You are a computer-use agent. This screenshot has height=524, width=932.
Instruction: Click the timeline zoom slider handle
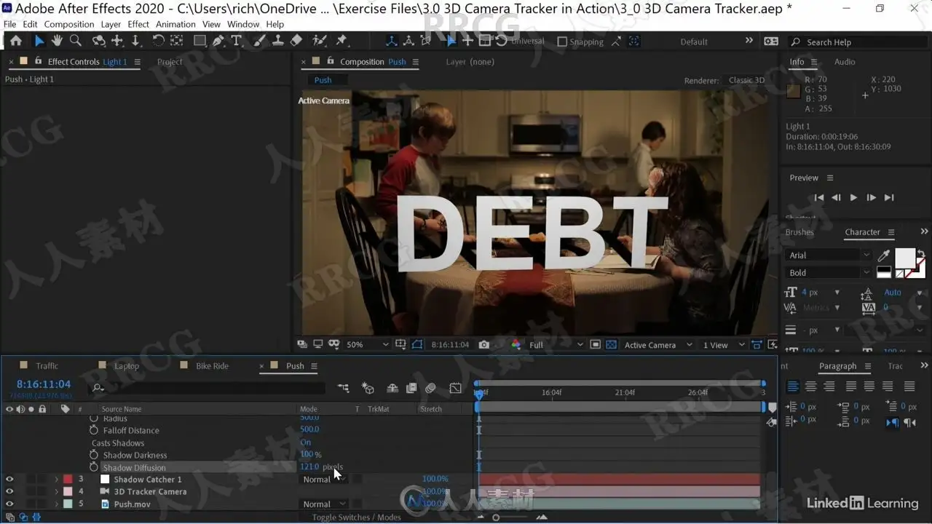click(x=496, y=517)
